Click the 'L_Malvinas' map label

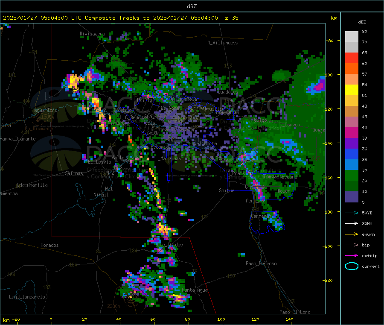point(168,158)
